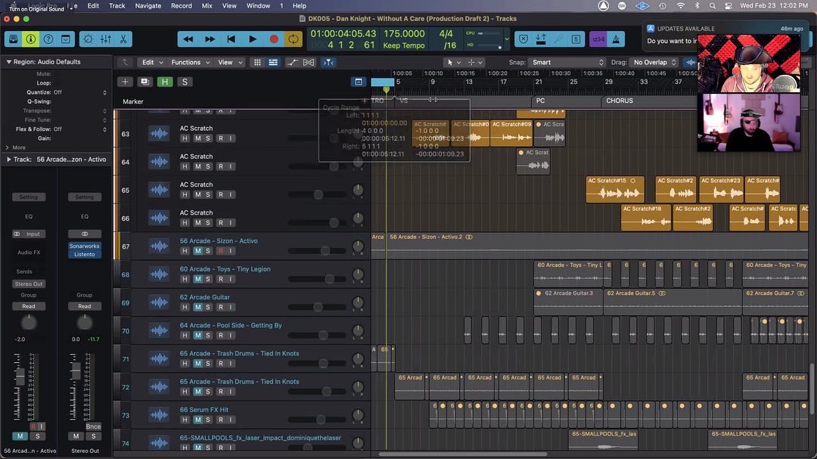817x459 pixels.
Task: Open the Mix menu
Action: pos(207,6)
